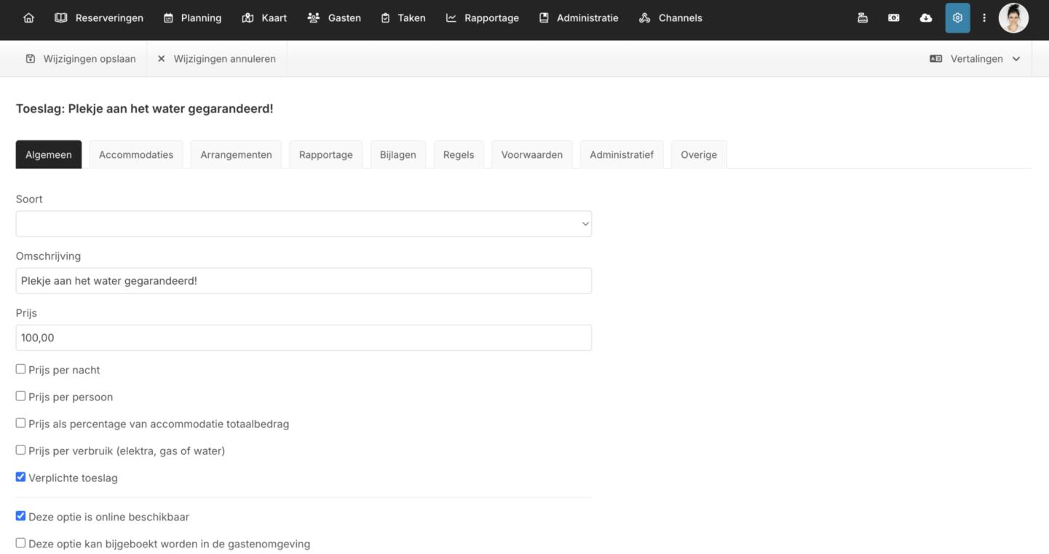This screenshot has width=1049, height=554.
Task: Click Wijzigingen opslaan to save
Action: 81,59
